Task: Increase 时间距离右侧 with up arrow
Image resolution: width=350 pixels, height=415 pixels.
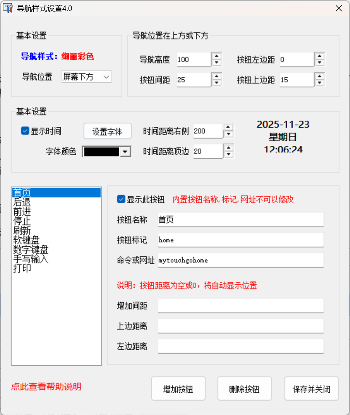Action: pyautogui.click(x=228, y=128)
